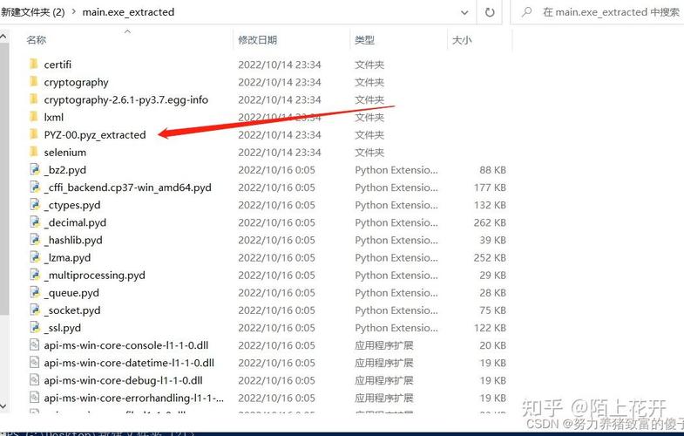Click the 文件夹 type of selenium row
Viewport: 684px width, 436px height.
(x=369, y=153)
